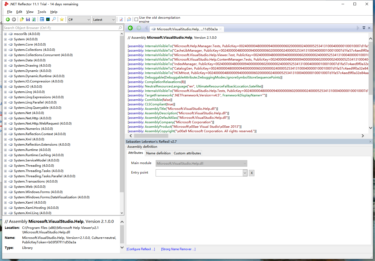Click the Configure Reflexil link
The width and height of the screenshot is (375, 261).
coord(141,249)
